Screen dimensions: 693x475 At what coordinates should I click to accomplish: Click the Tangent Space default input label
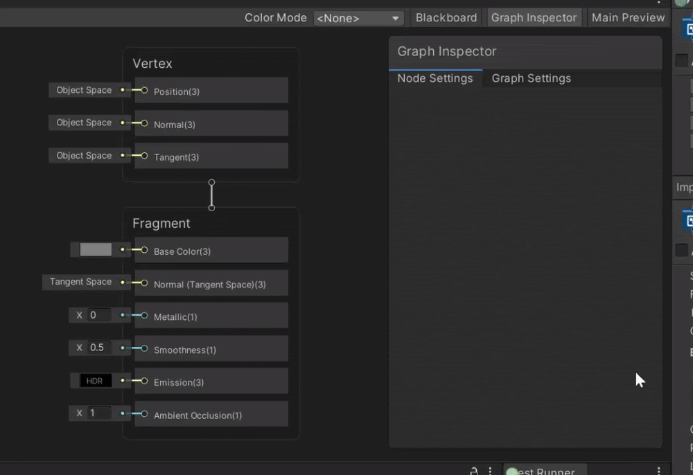tap(80, 282)
